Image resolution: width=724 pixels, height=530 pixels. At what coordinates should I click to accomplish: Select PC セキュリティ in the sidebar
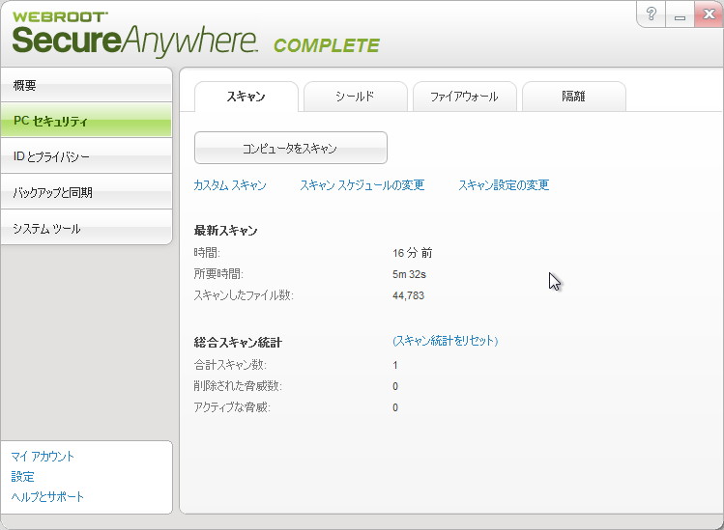(x=86, y=121)
